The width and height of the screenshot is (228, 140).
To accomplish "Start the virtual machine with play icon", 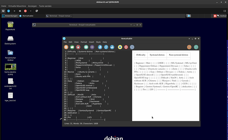I will [x=15, y=11].
